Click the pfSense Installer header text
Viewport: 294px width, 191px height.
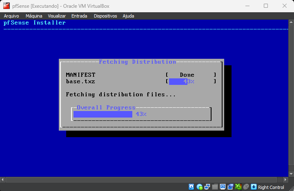pyautogui.click(x=34, y=23)
